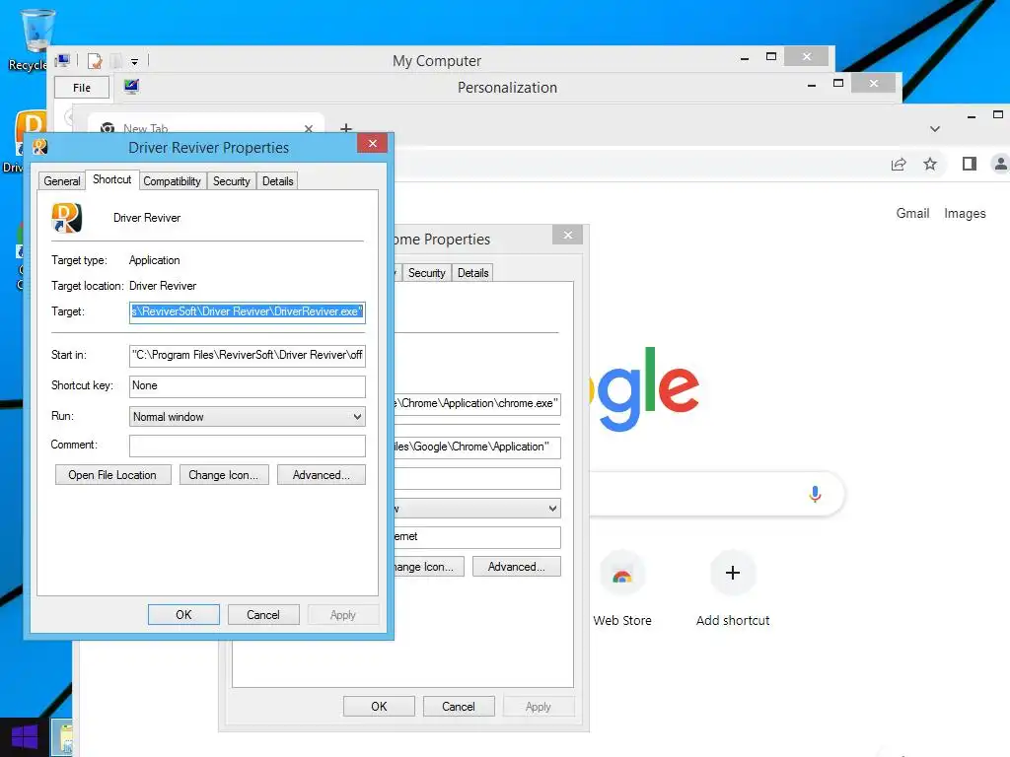Click Cancel in Driver Reviver Properties
The width and height of the screenshot is (1010, 757).
(262, 615)
